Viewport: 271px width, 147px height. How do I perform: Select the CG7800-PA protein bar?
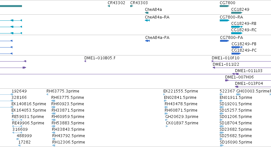225,41
